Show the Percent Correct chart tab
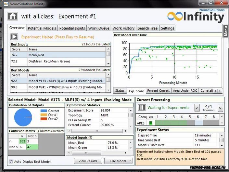The width and height of the screenshot is (229, 172). (x=159, y=91)
